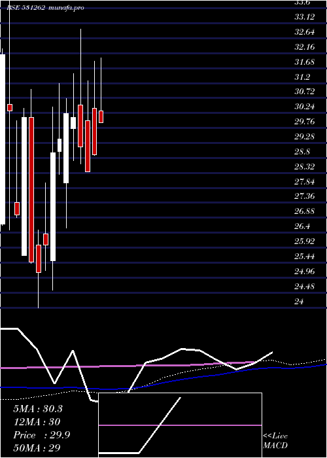Select the 24.96 price axis label
327x458 pixels.
click(305, 272)
